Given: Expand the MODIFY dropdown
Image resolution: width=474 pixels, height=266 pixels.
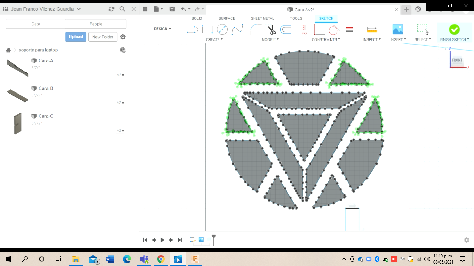Looking at the screenshot, I should [270, 39].
